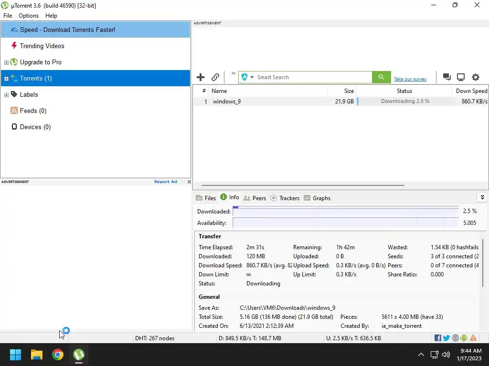Open the File menu
The height and width of the screenshot is (366, 489).
tap(8, 16)
